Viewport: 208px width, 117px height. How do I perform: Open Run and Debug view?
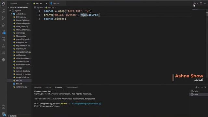4,25
